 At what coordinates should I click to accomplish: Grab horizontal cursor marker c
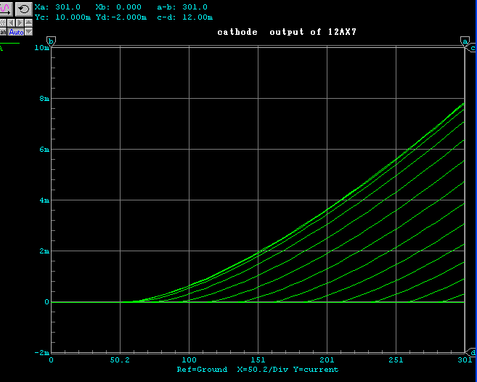pyautogui.click(x=472, y=48)
